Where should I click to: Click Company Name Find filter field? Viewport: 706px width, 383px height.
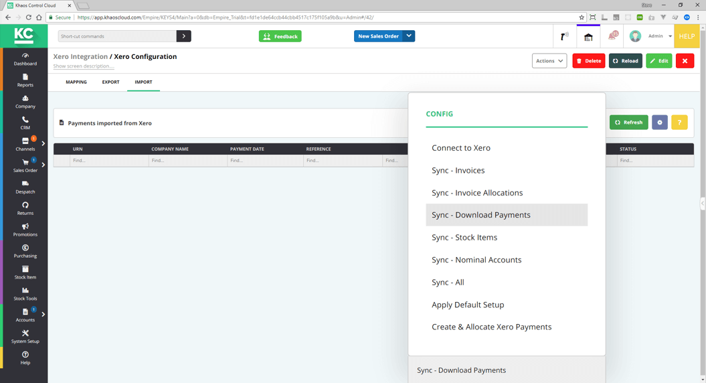pyautogui.click(x=188, y=161)
